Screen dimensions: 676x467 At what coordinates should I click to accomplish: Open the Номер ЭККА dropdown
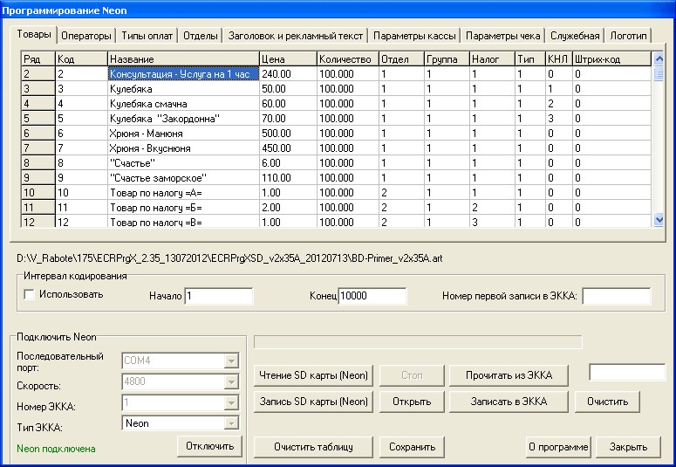231,402
